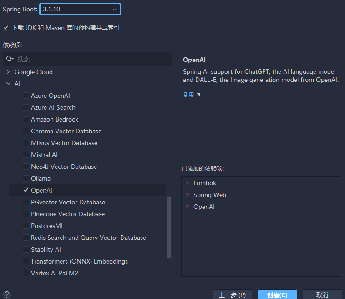Check the Azure OpenAI checkbox
This screenshot has width=345, height=299.
pyautogui.click(x=26, y=96)
